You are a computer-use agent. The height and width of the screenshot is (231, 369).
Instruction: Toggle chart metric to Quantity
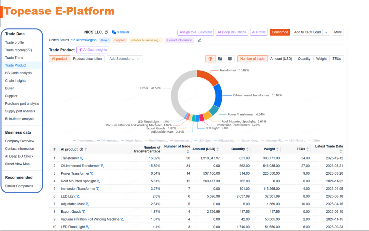(x=304, y=59)
